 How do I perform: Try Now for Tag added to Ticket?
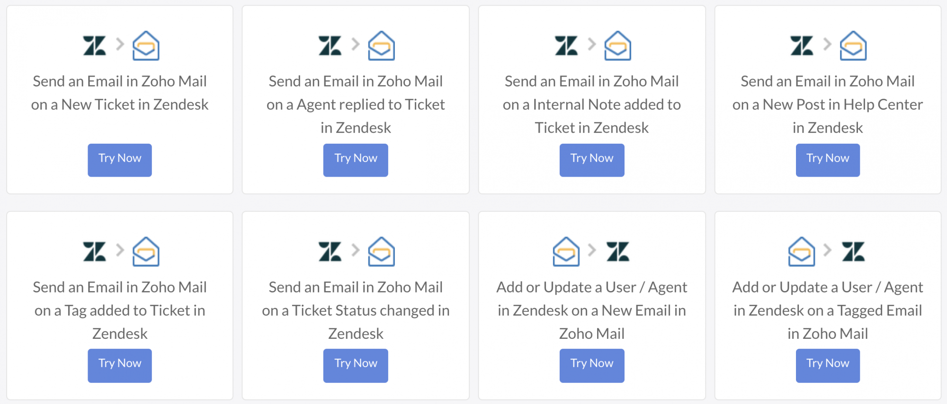point(120,366)
